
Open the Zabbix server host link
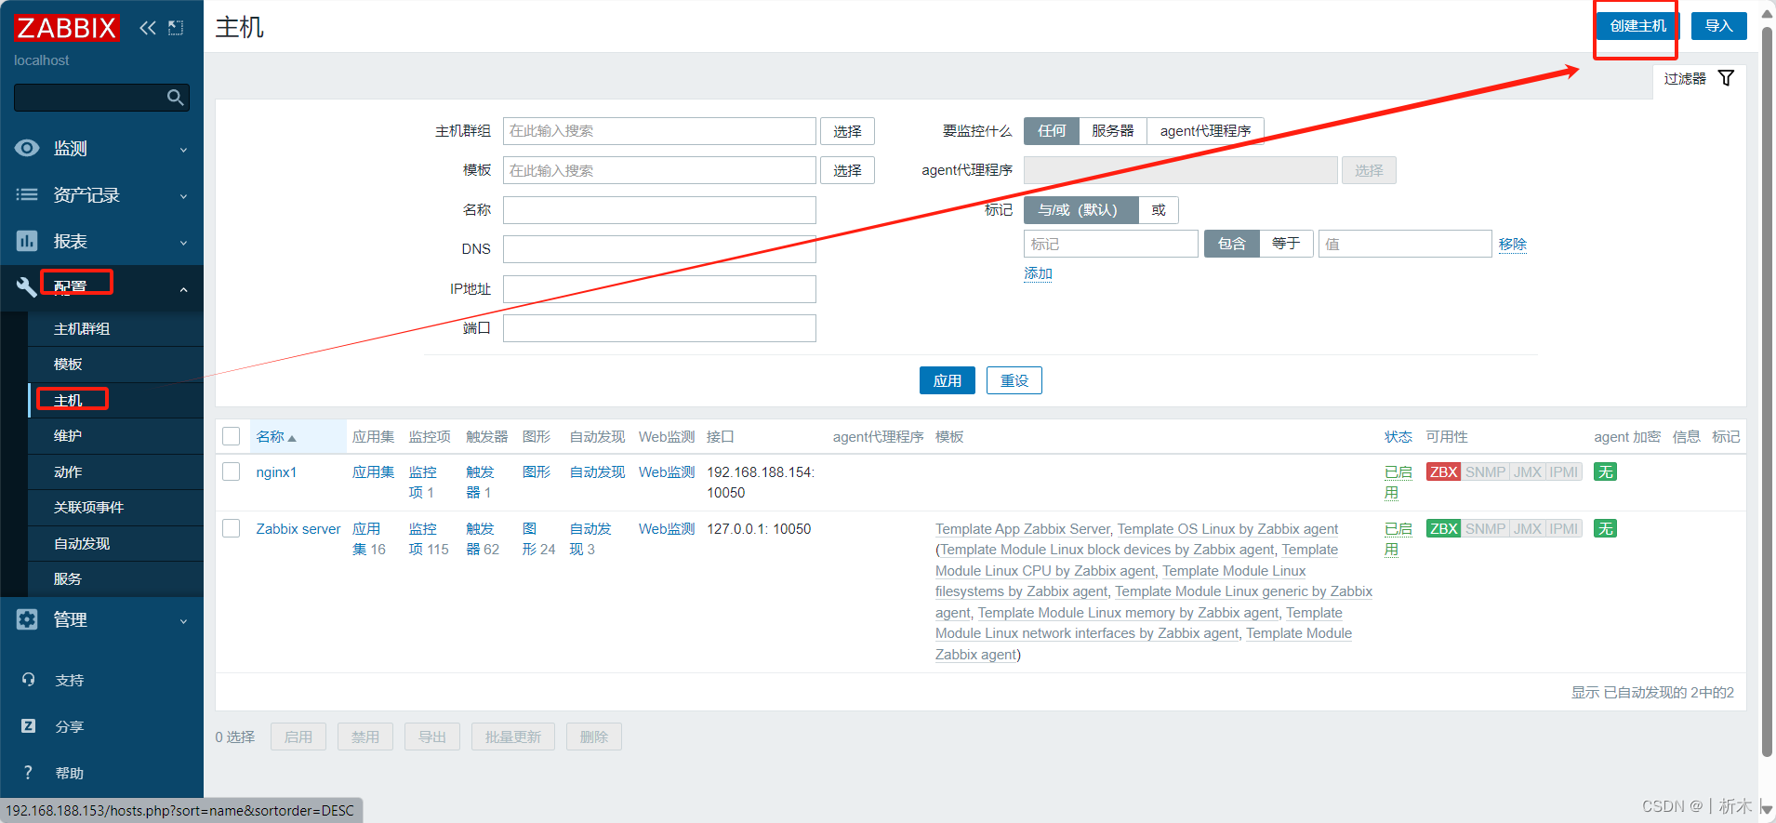298,529
